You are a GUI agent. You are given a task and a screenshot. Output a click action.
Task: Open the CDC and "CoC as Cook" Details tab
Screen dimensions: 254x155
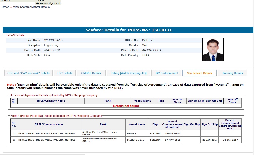(28, 73)
